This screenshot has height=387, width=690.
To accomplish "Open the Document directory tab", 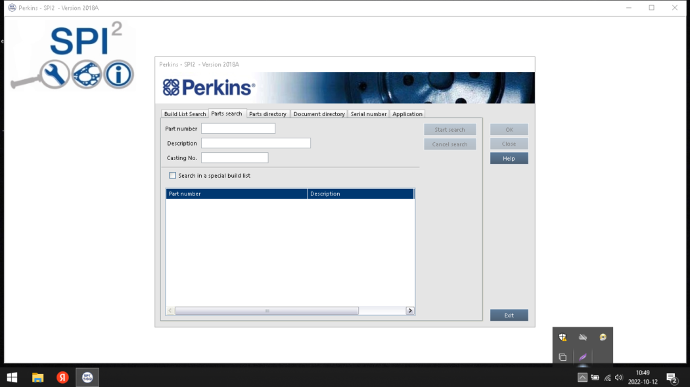I will 319,113.
